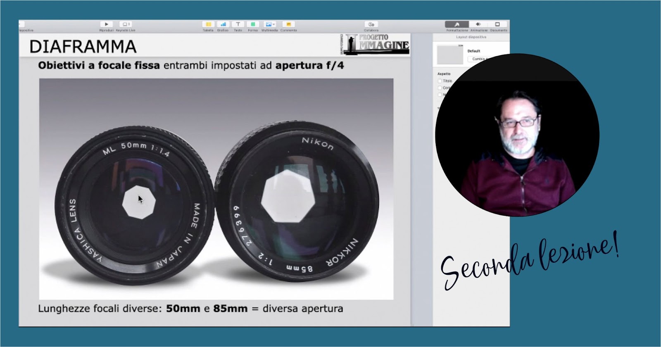
Task: Start Keynote Live from the toolbar
Action: coord(125,25)
